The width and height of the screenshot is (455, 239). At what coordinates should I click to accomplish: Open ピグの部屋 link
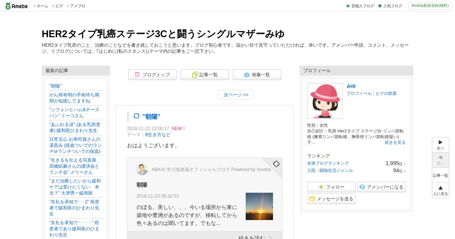click(x=386, y=93)
